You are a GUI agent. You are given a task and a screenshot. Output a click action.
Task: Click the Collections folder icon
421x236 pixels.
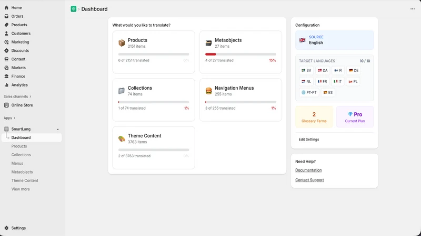click(122, 91)
